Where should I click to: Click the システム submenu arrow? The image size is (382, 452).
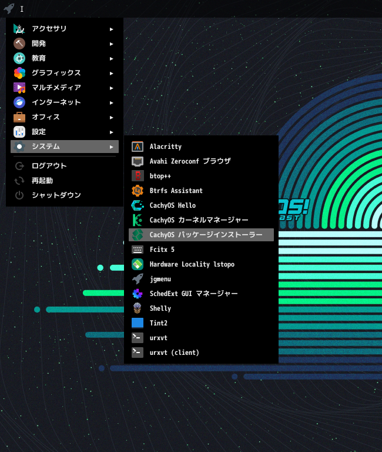[x=112, y=147]
